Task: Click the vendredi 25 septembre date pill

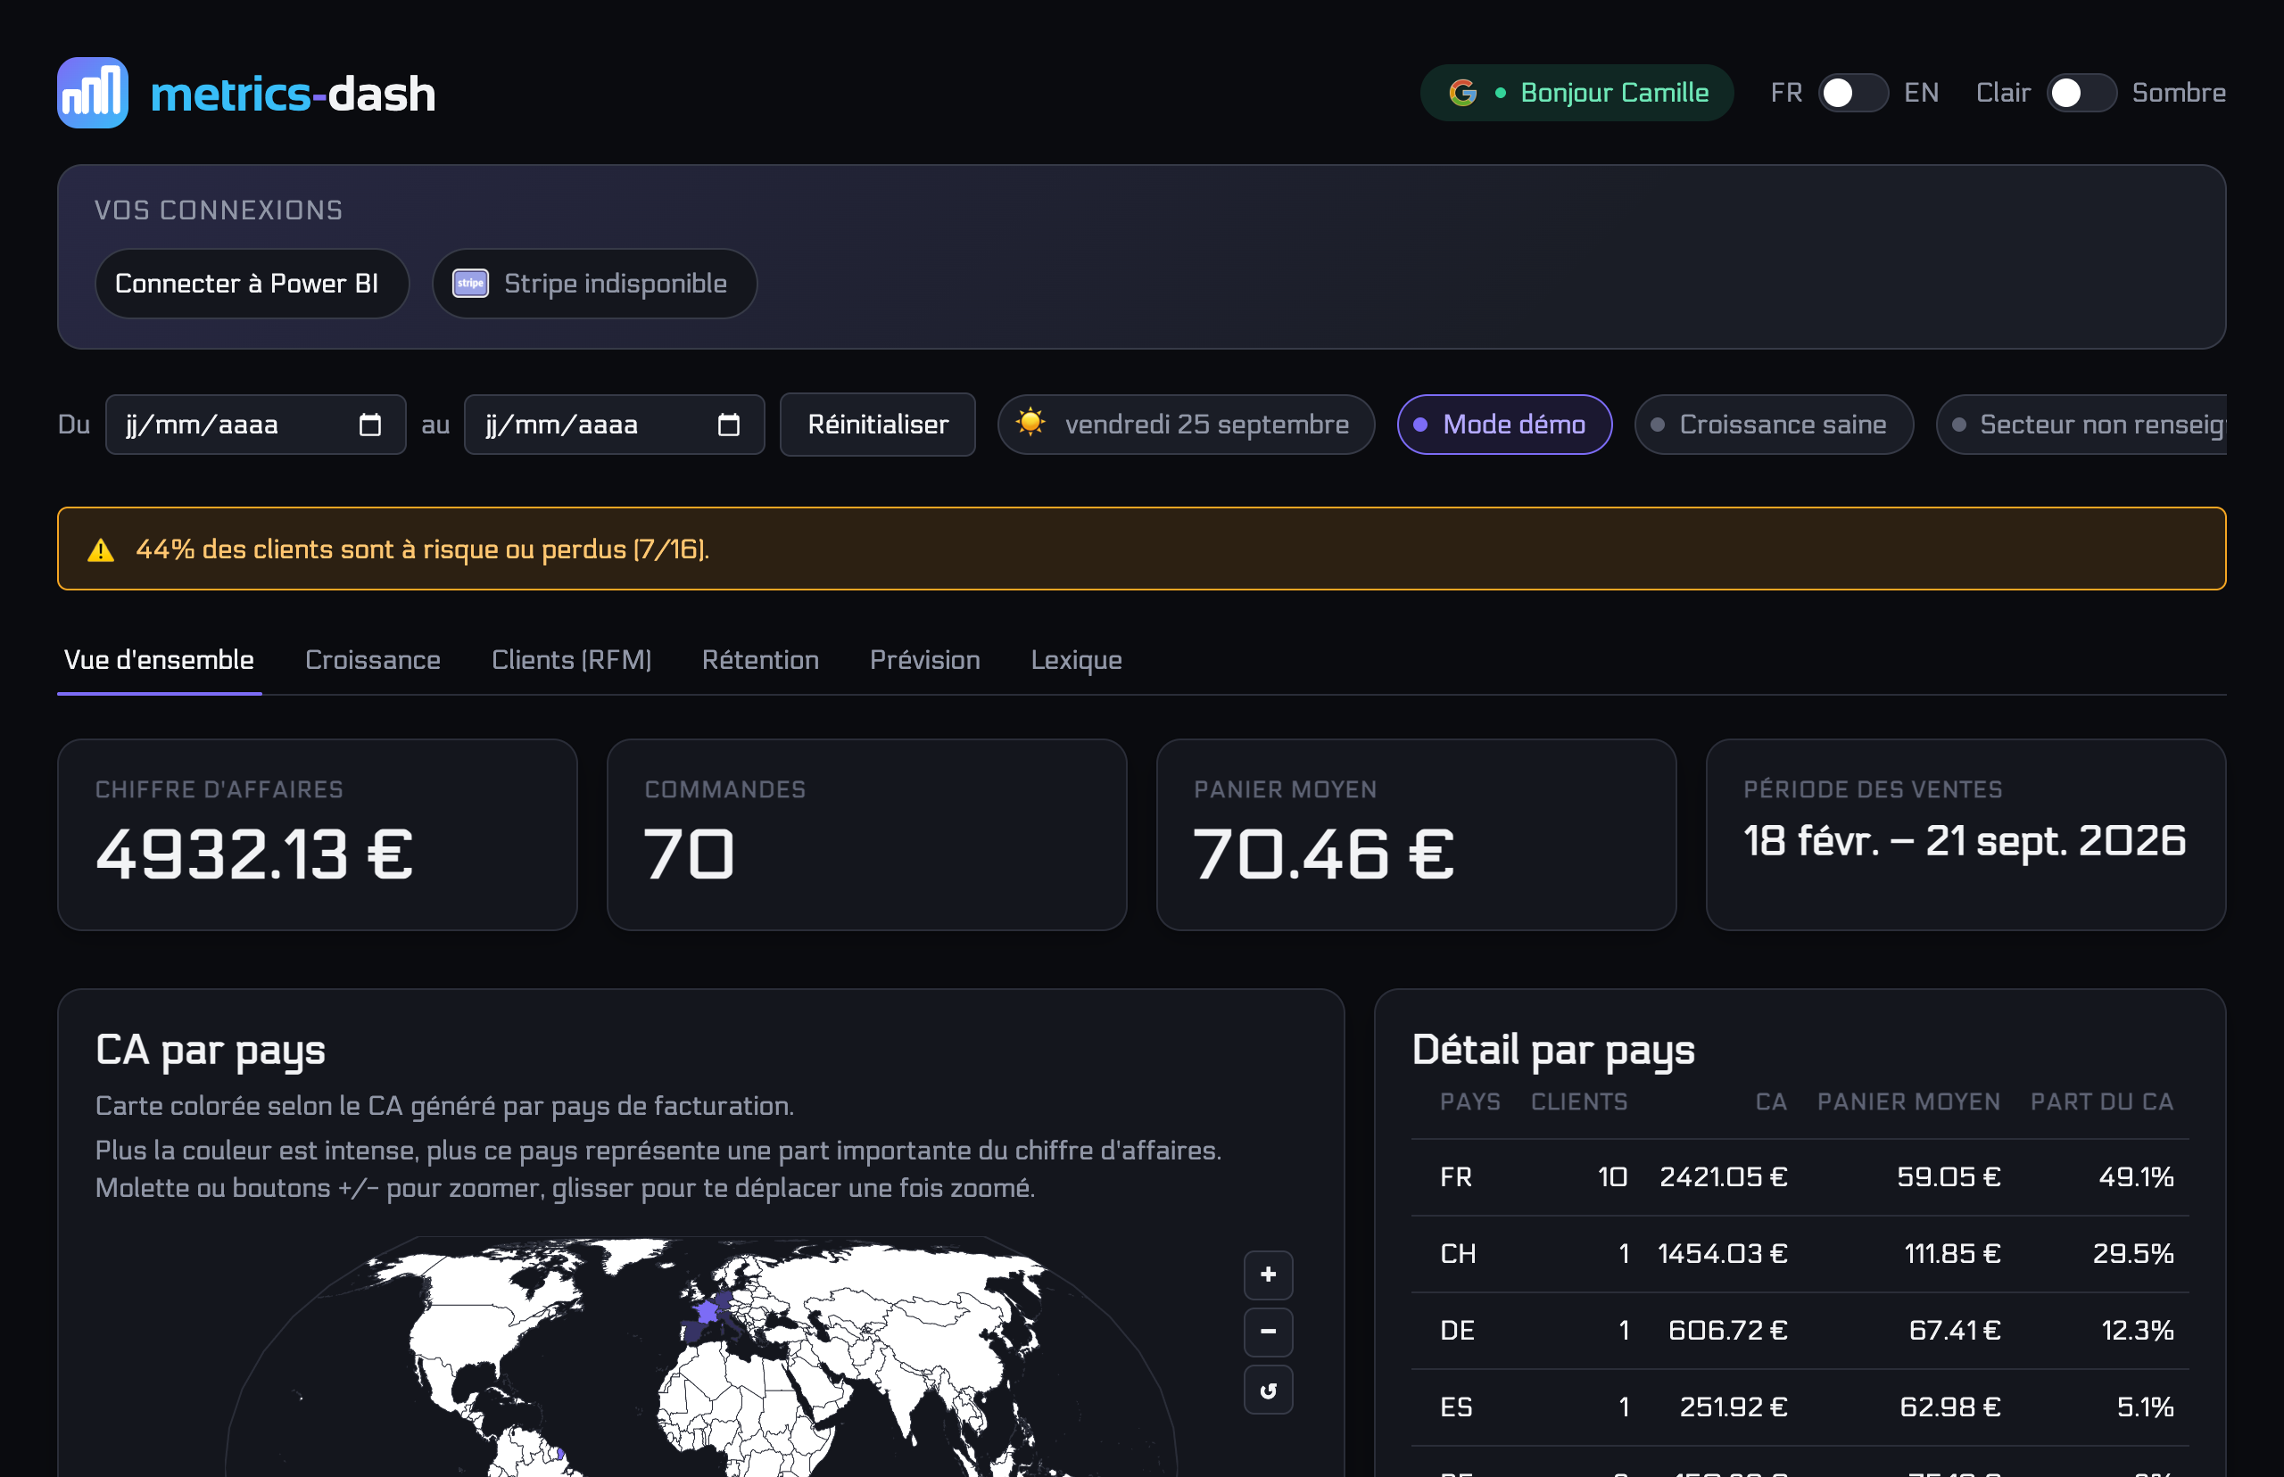Action: click(1186, 425)
